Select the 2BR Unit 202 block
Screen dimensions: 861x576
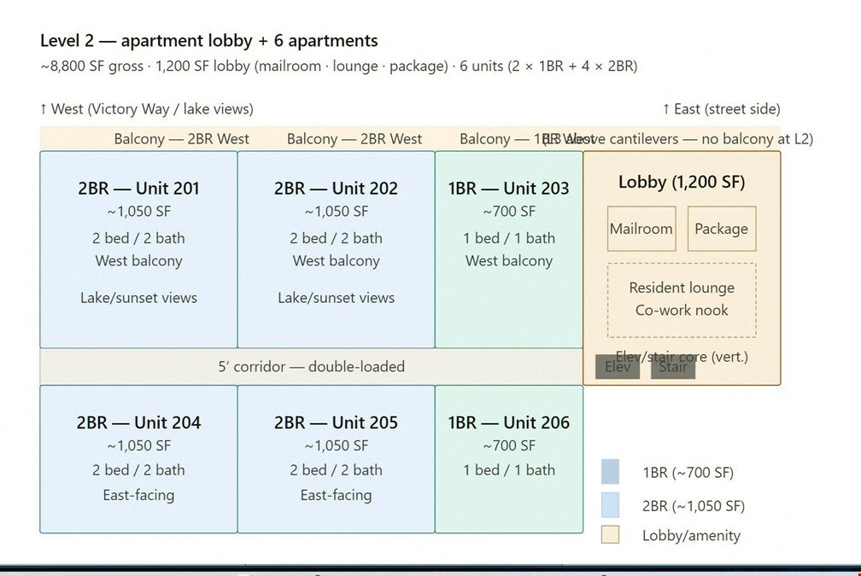[x=336, y=249]
